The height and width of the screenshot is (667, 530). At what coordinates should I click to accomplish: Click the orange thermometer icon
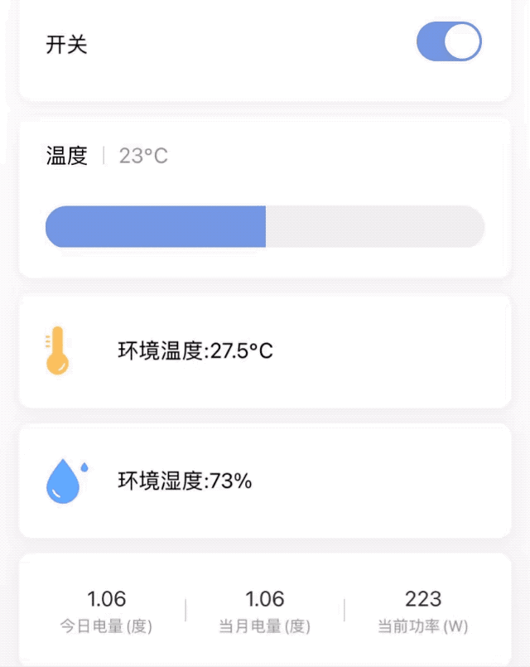click(x=56, y=350)
